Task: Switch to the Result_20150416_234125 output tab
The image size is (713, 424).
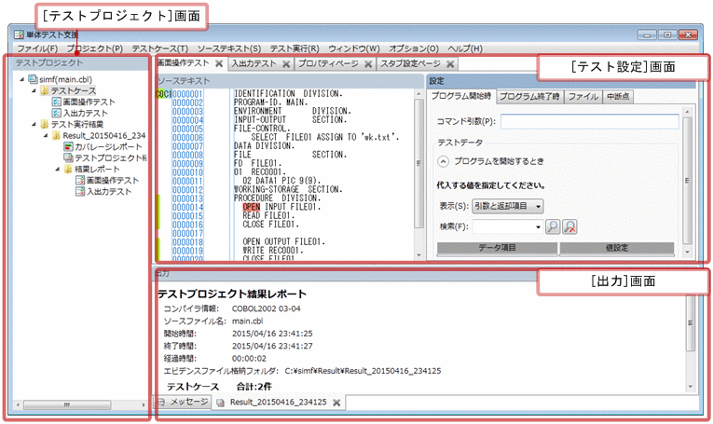Action: pos(279,403)
